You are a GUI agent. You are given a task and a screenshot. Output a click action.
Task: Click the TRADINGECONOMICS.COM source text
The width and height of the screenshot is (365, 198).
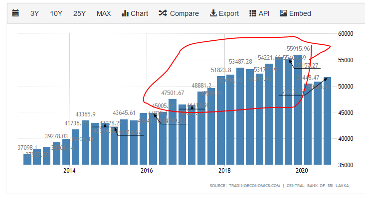(x=254, y=186)
